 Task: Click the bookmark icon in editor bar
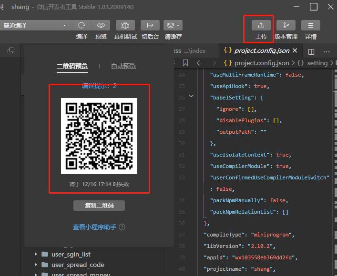coord(185,63)
